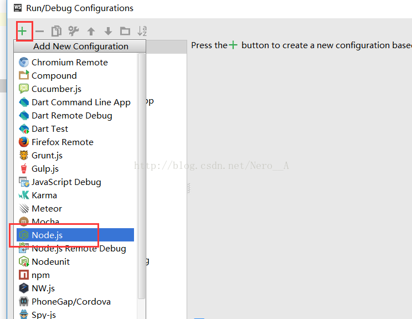
Task: Select Dart Command Line App entry
Action: click(76, 102)
